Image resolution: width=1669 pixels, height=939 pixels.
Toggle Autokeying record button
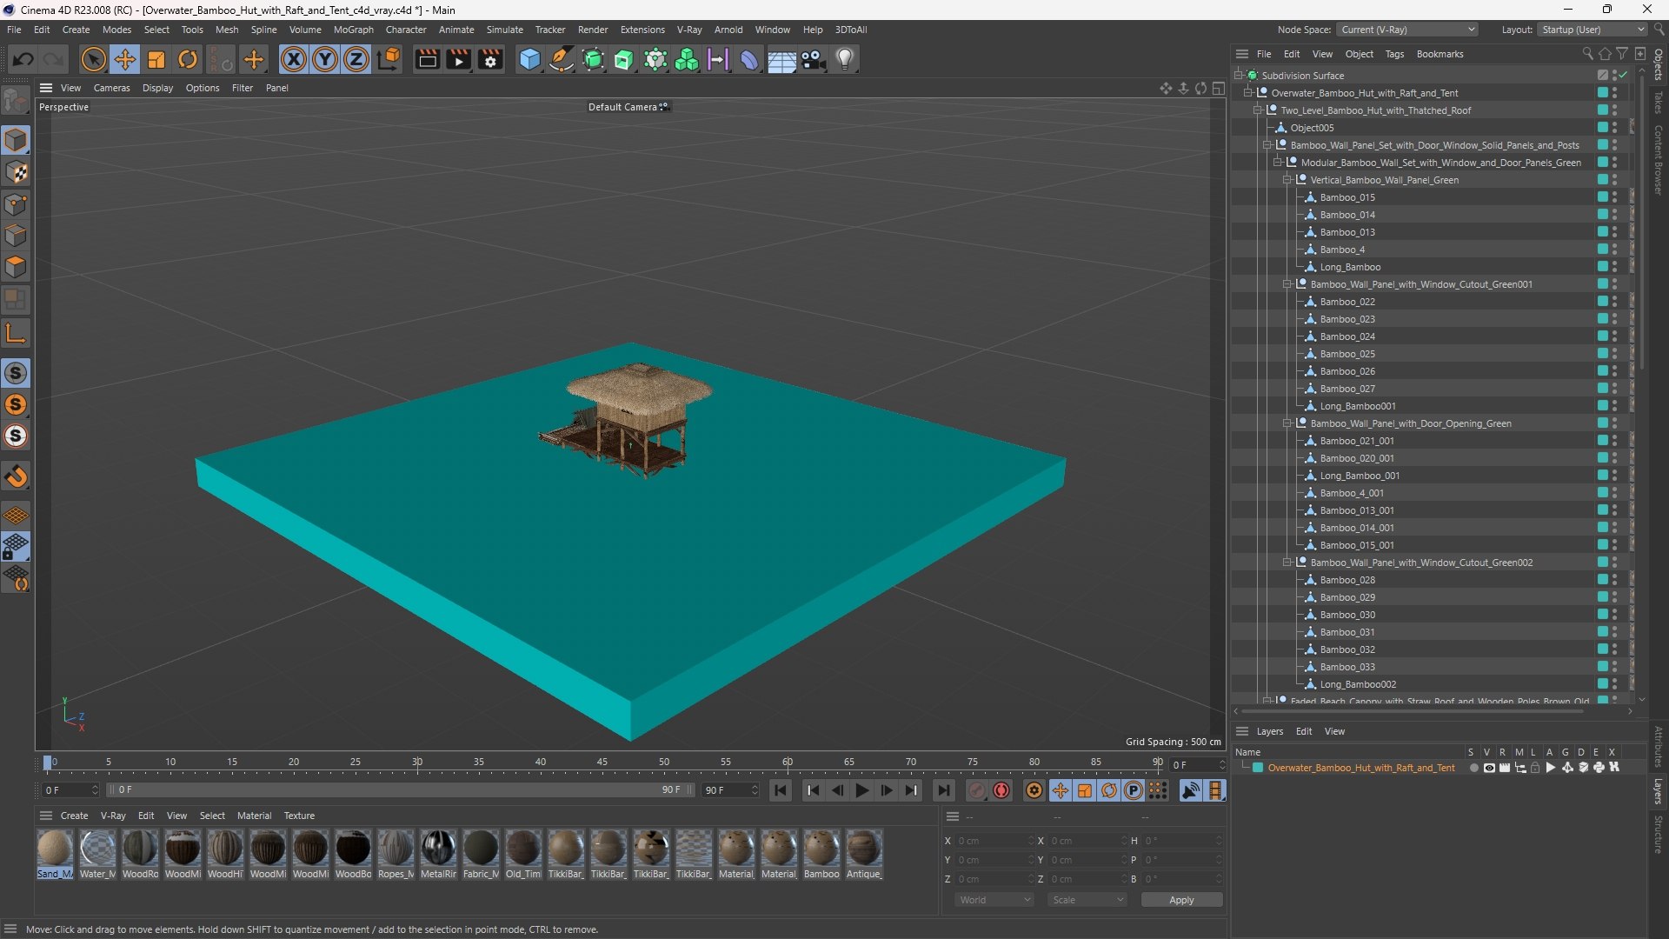click(x=1001, y=790)
